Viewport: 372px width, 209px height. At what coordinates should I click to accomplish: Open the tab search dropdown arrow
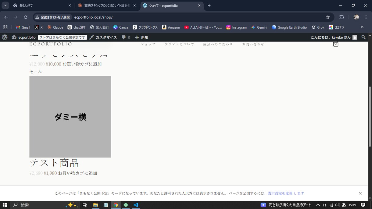[5, 5]
